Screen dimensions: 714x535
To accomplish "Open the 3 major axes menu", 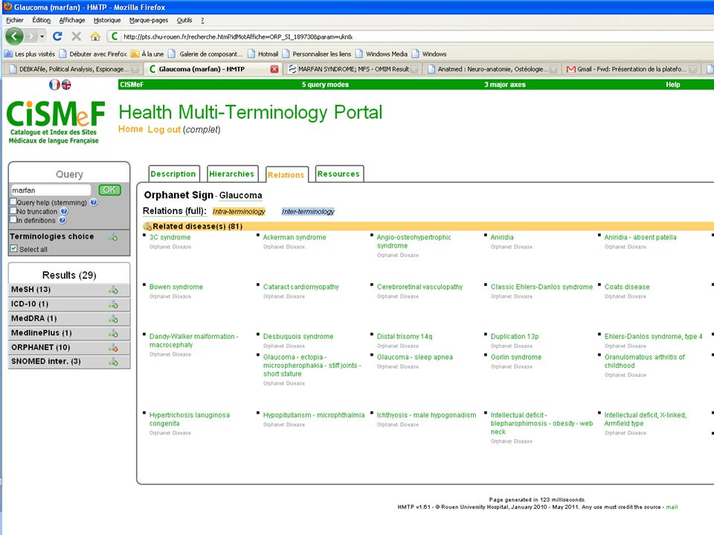I will click(x=504, y=85).
